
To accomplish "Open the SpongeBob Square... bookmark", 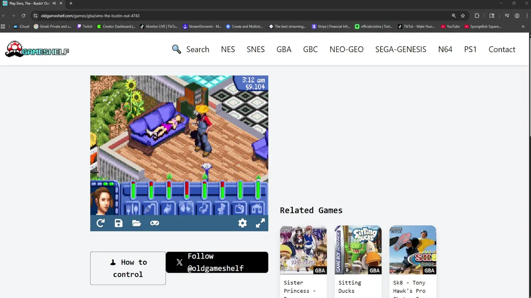I will click(483, 26).
